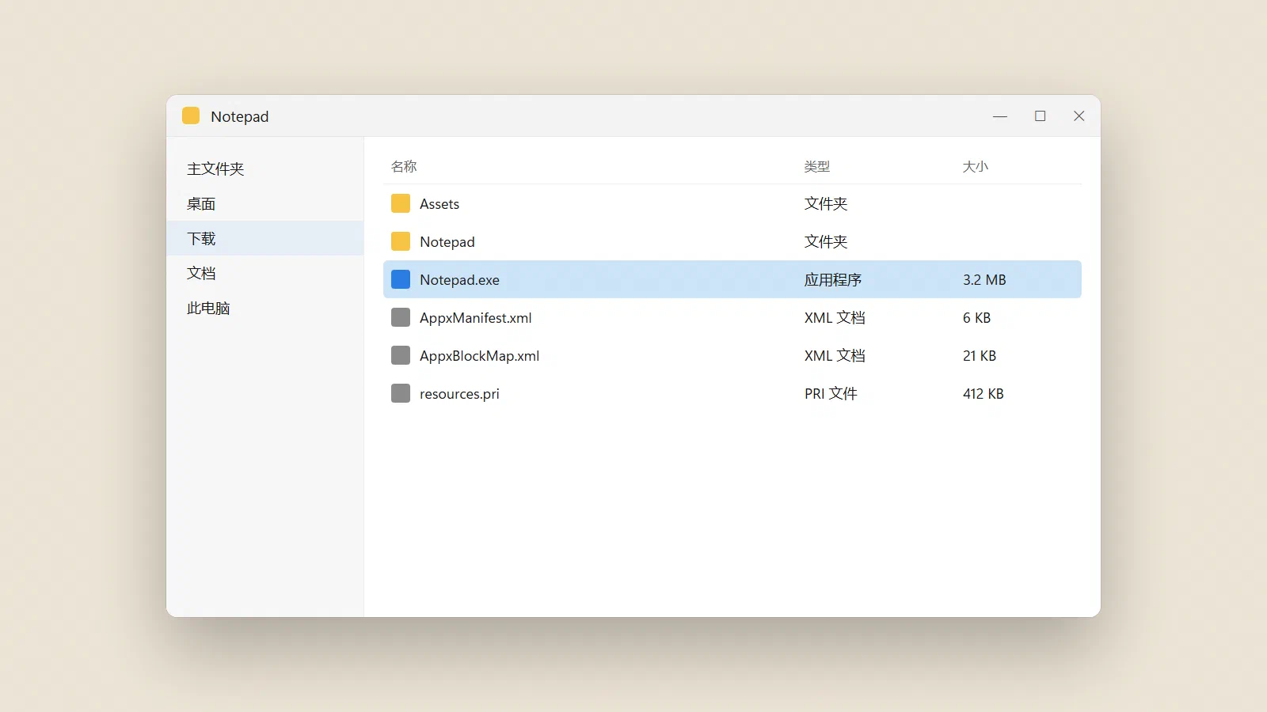Select the resources.pri file name
The width and height of the screenshot is (1267, 712).
click(459, 393)
